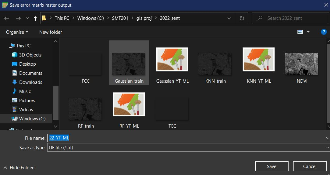Select the RF_YT_ML file icon
This screenshot has width=330, height=175.
coord(129,105)
